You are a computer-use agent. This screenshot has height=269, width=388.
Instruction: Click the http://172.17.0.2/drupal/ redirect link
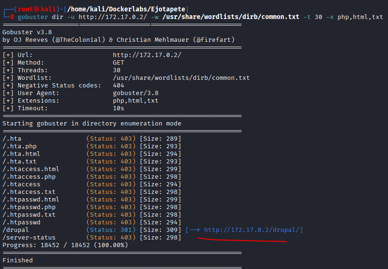[253, 230]
